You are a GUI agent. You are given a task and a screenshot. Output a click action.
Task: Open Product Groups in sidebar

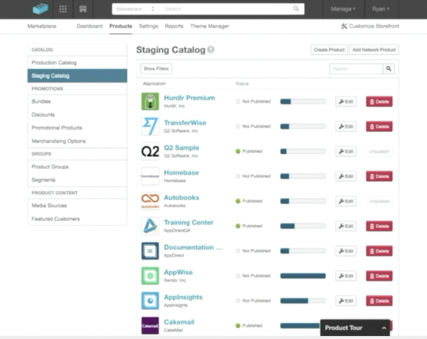click(78, 167)
